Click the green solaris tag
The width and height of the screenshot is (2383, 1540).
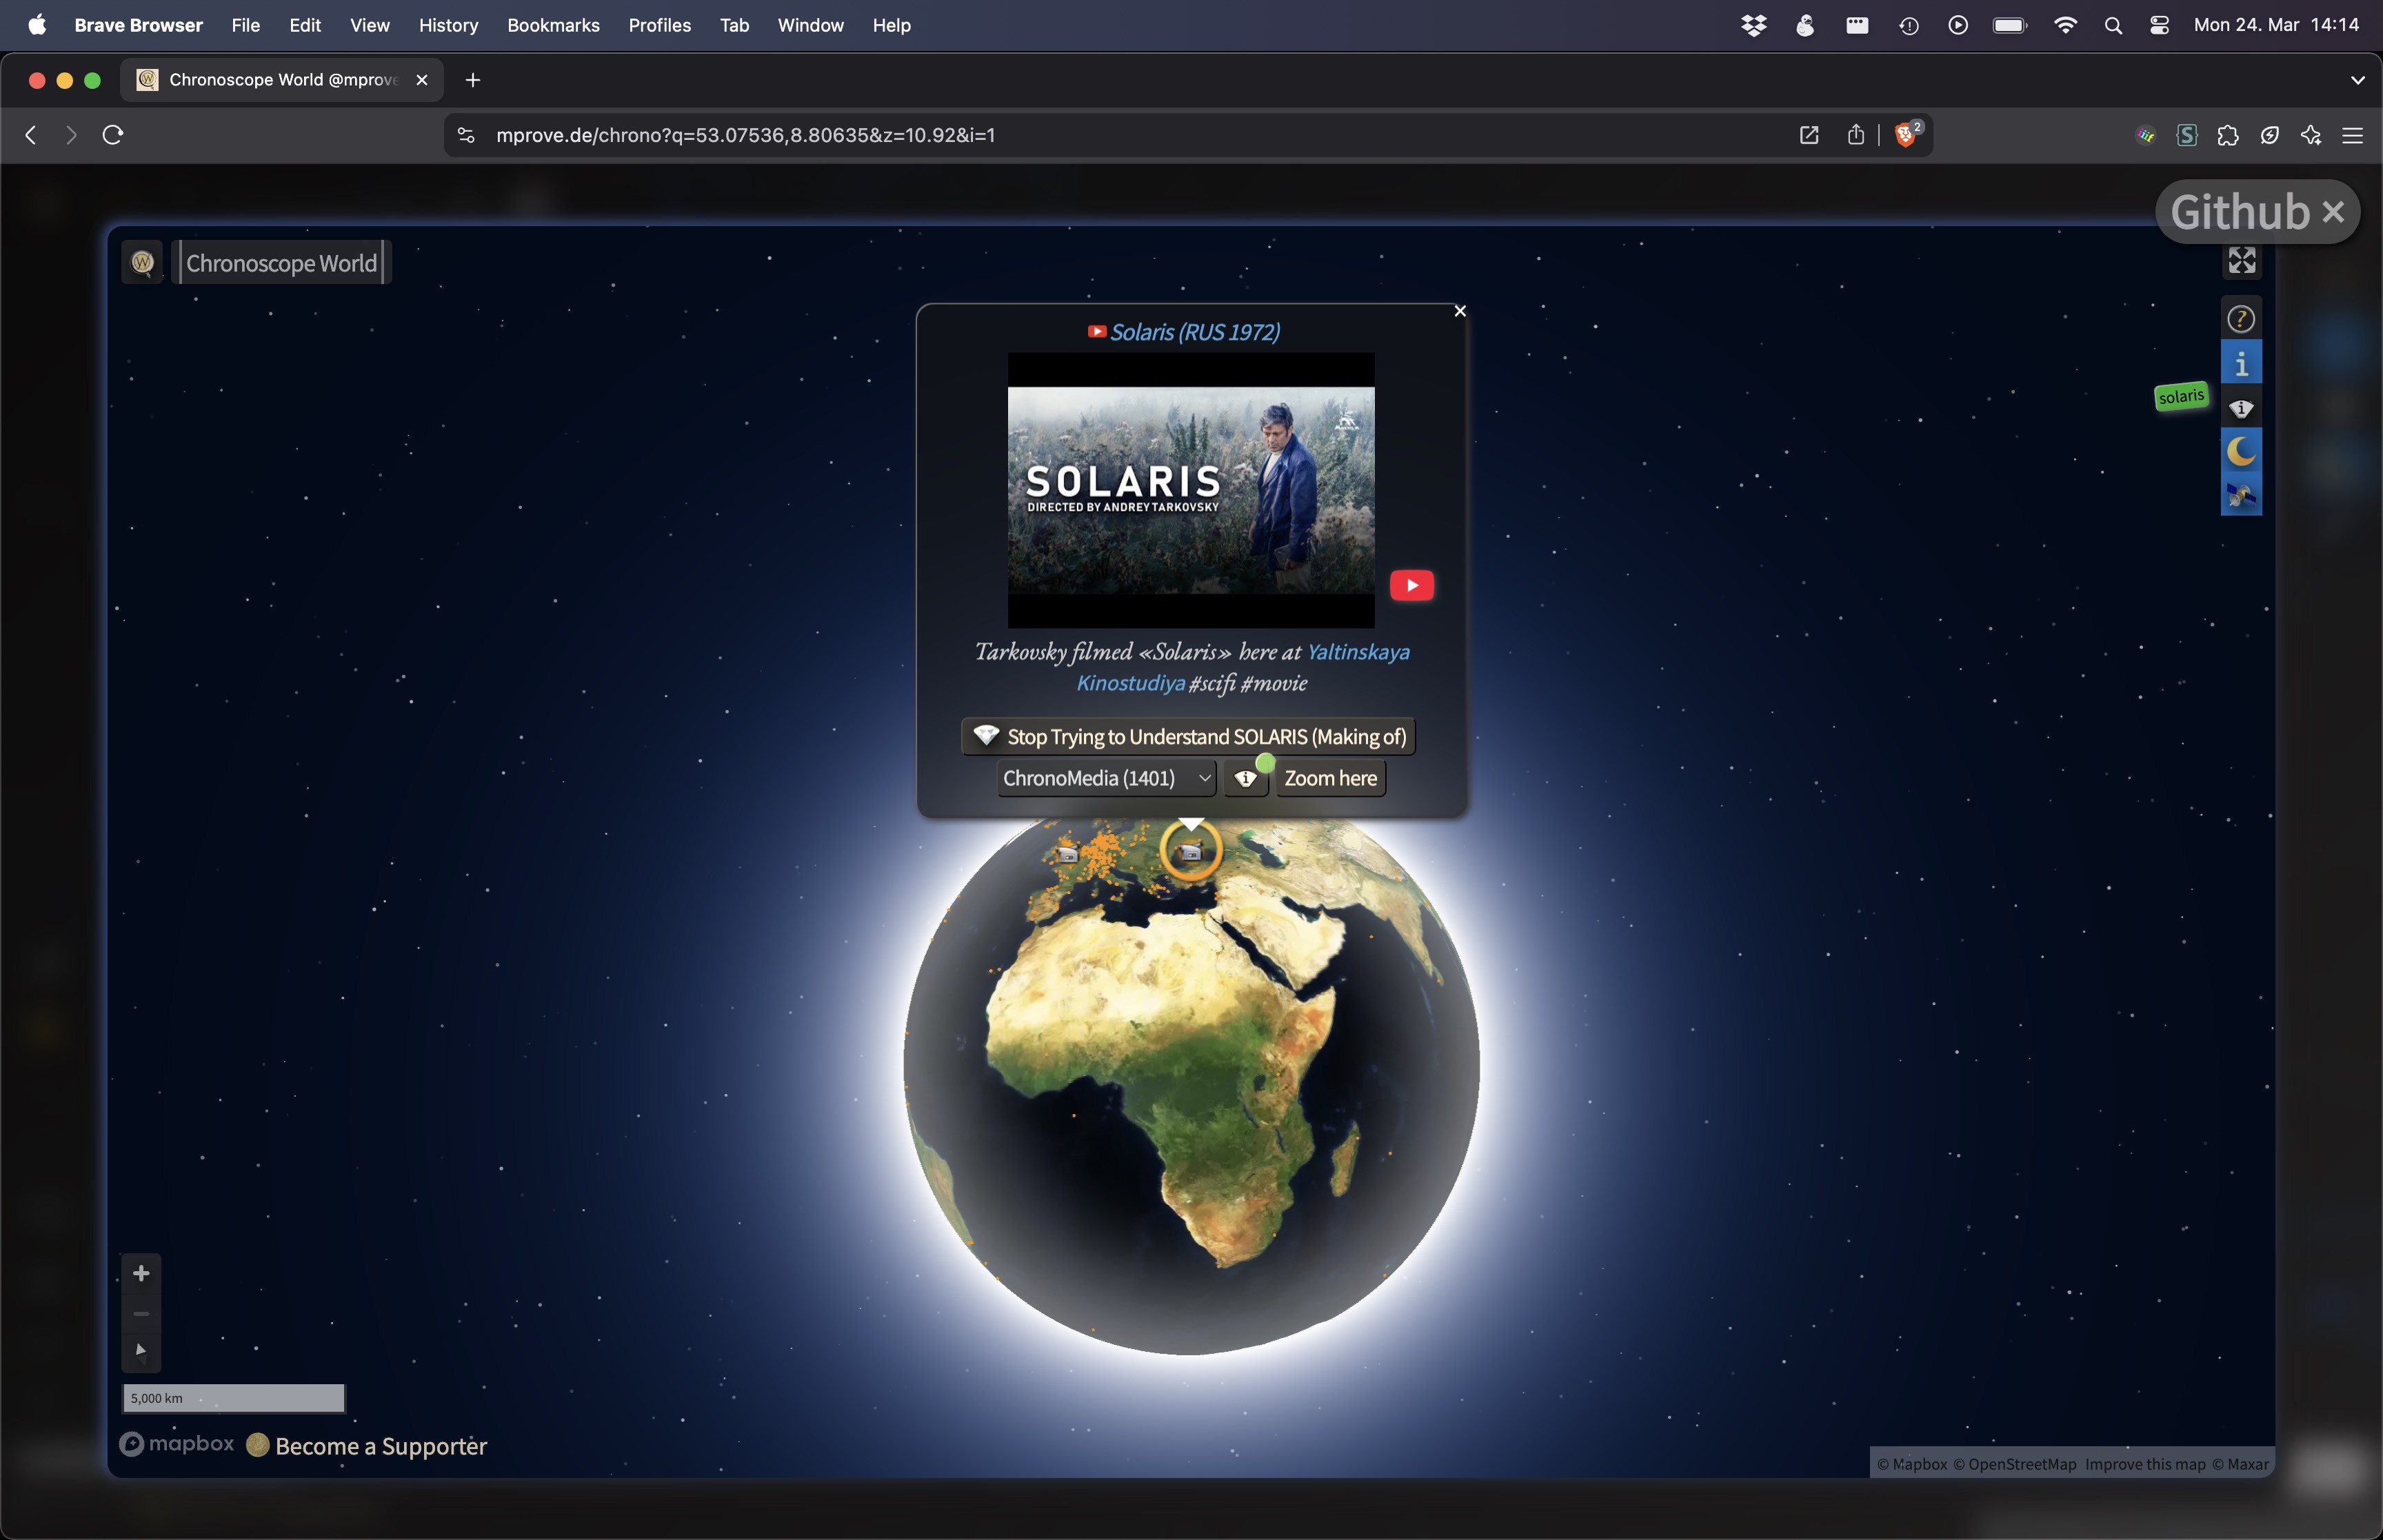(x=2180, y=396)
